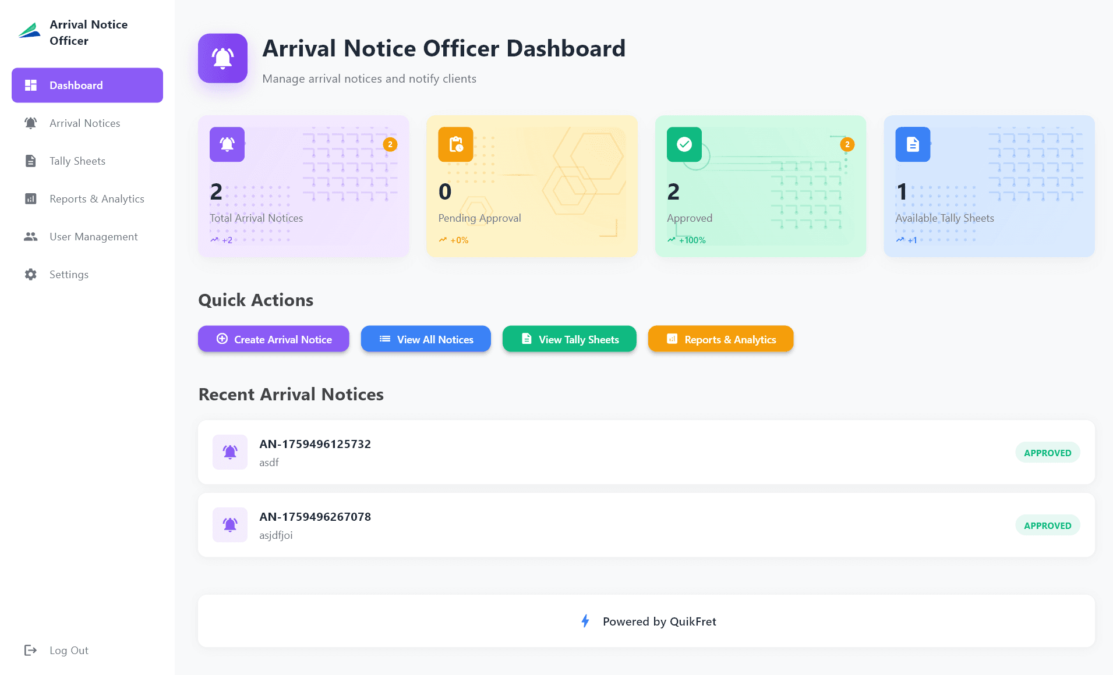Click the Reports & Analytics chart icon
The height and width of the screenshot is (675, 1113).
30,198
